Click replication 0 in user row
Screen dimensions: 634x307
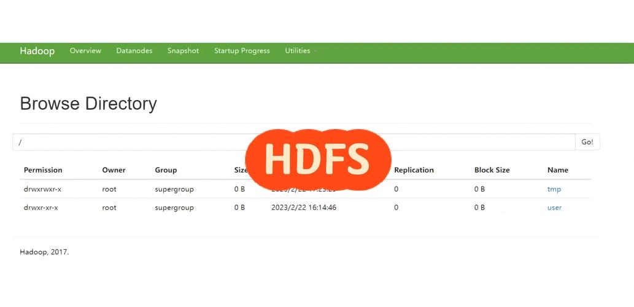coord(396,208)
